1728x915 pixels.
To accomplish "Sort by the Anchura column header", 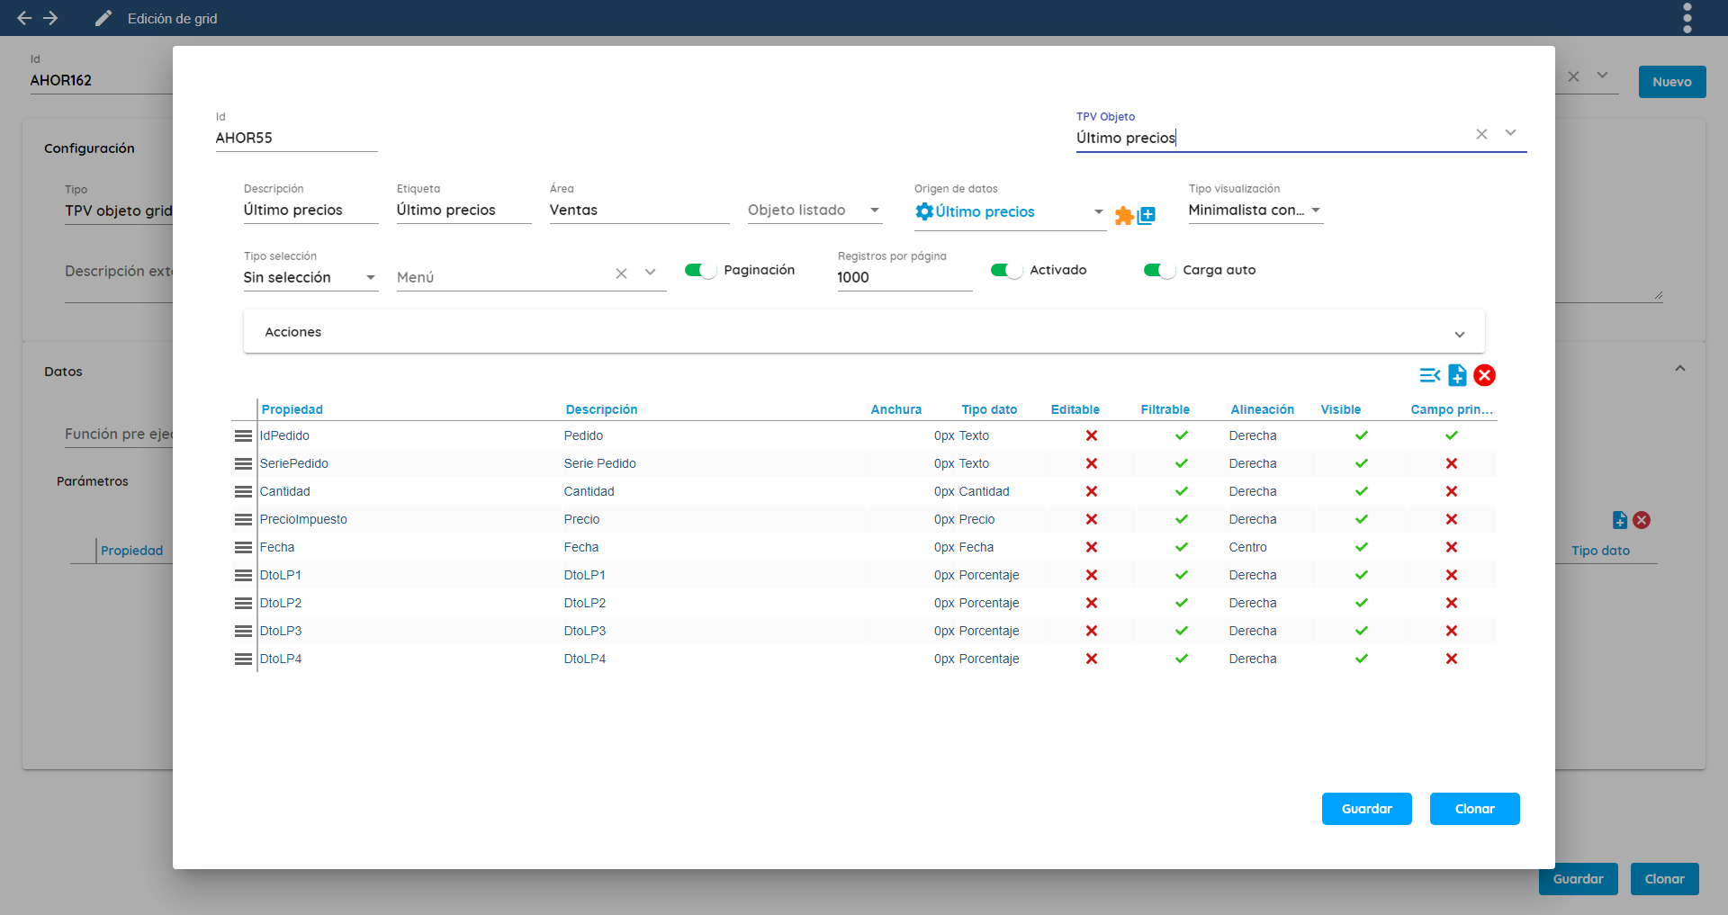I will [x=896, y=409].
